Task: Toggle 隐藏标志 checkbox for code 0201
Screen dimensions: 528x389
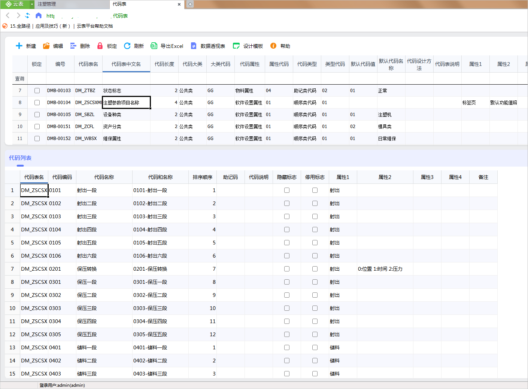Action: click(x=287, y=269)
